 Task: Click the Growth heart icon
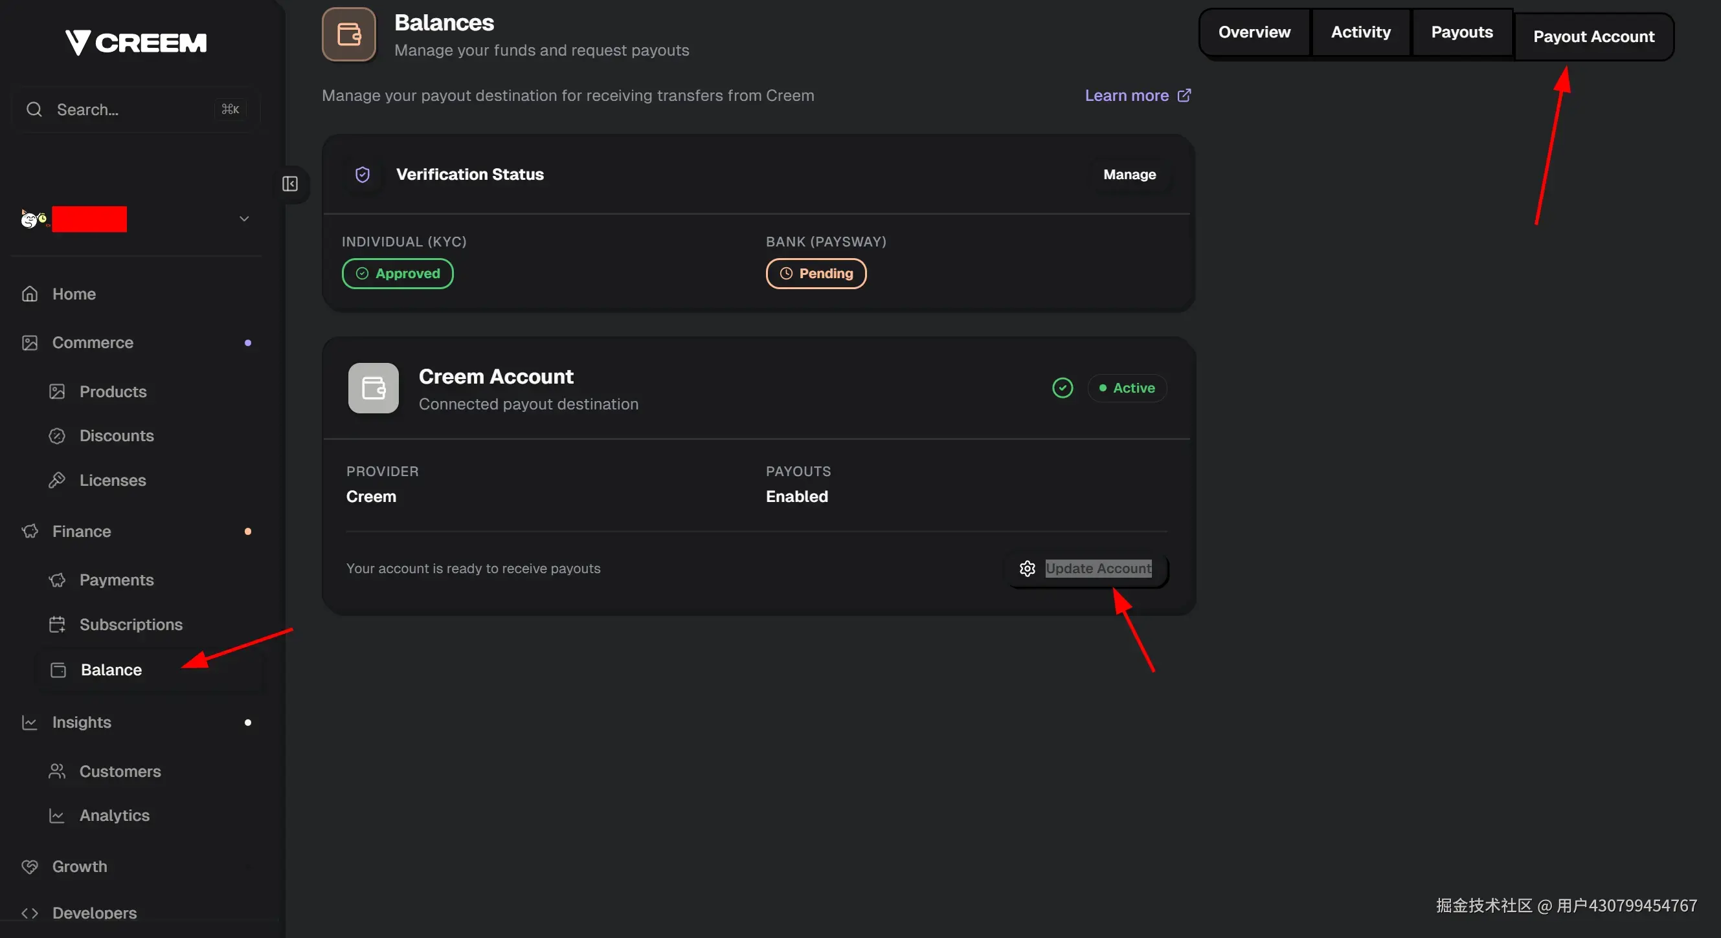tap(30, 867)
